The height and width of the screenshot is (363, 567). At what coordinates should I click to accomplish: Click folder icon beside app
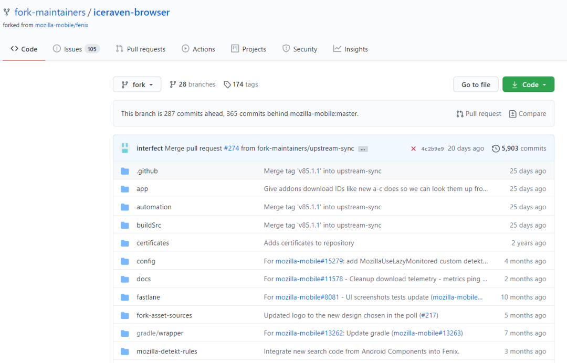[125, 189]
